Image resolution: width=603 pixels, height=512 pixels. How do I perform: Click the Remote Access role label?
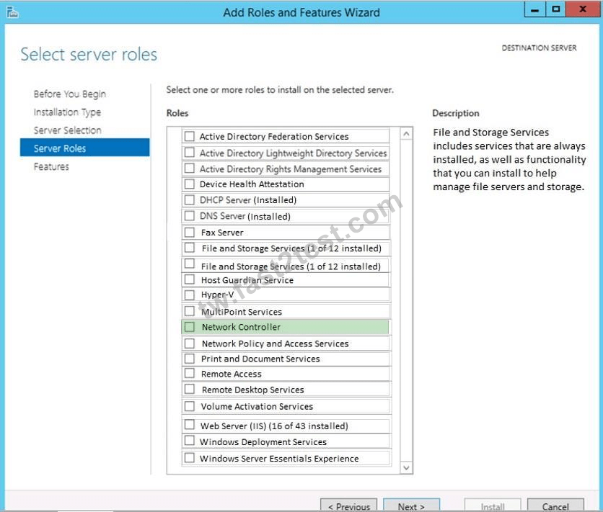[231, 374]
